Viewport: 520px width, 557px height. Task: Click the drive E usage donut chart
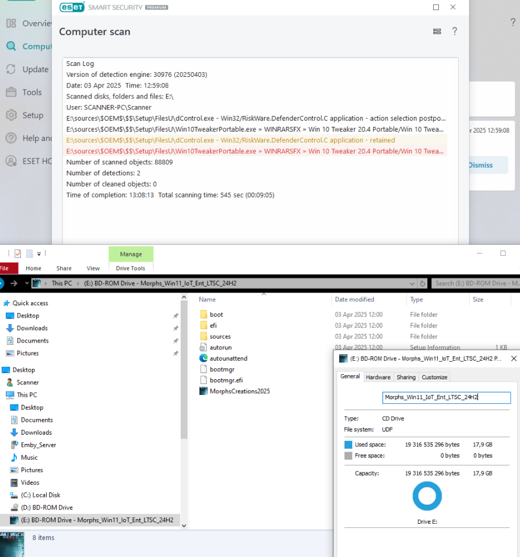(427, 496)
